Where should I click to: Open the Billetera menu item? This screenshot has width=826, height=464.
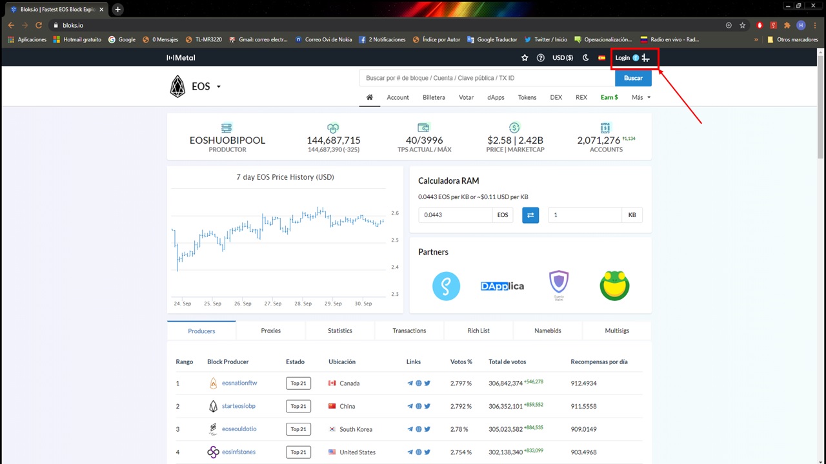click(434, 97)
